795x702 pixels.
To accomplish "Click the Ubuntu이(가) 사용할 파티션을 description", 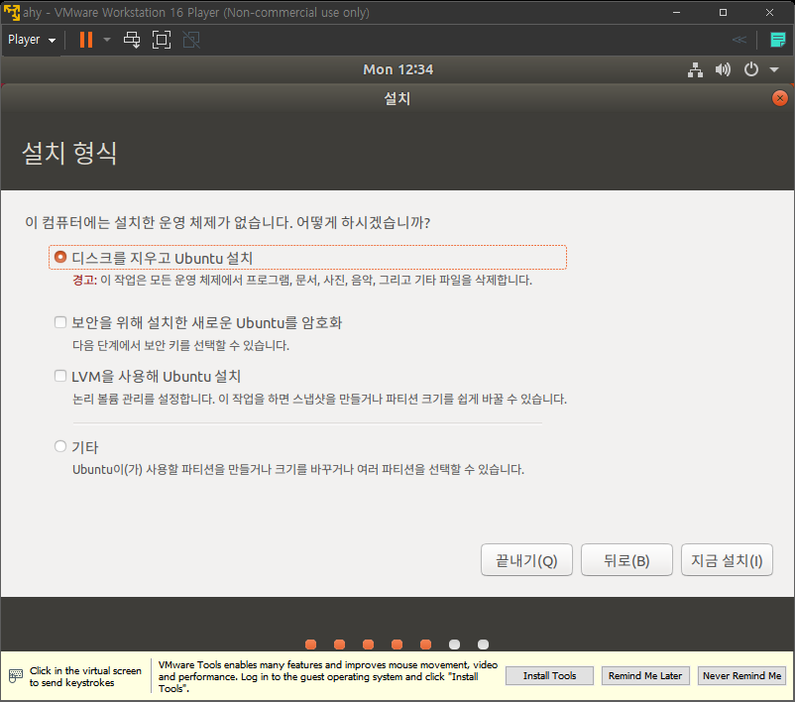I will (298, 469).
